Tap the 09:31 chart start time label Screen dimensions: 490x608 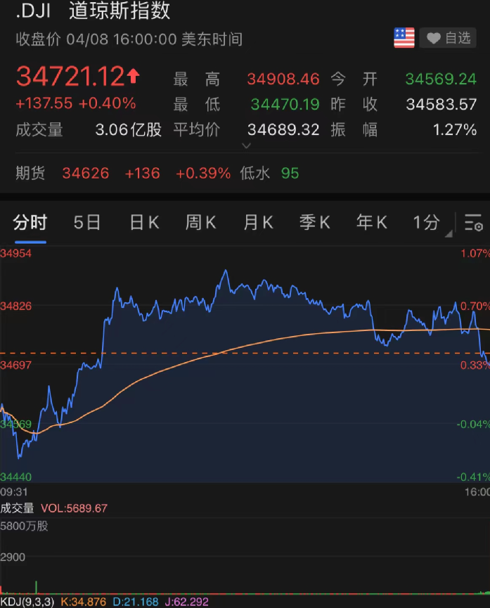[14, 492]
